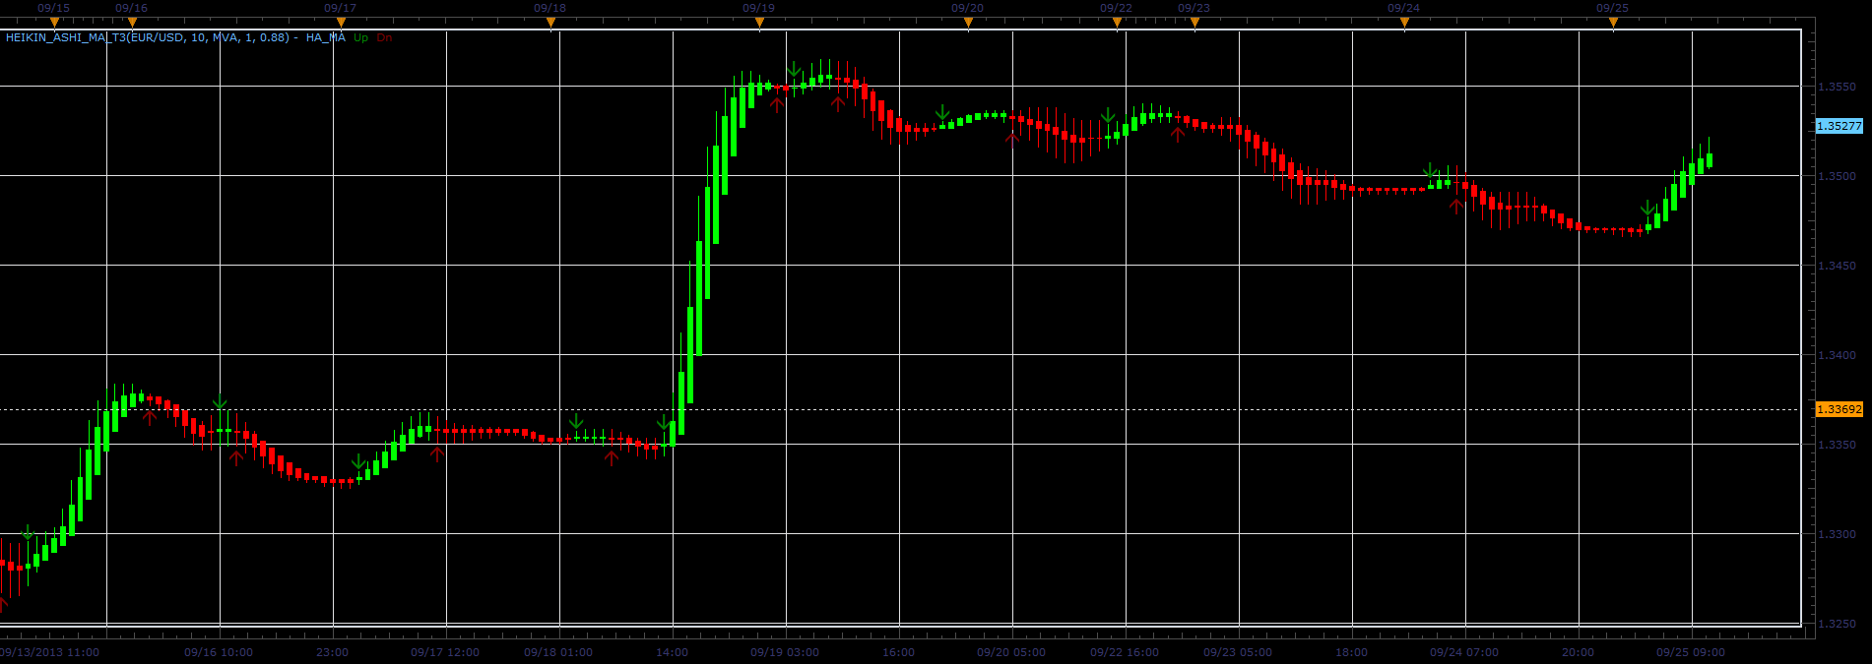
Task: Click the 09/19 03:00 time label
Action: (785, 652)
